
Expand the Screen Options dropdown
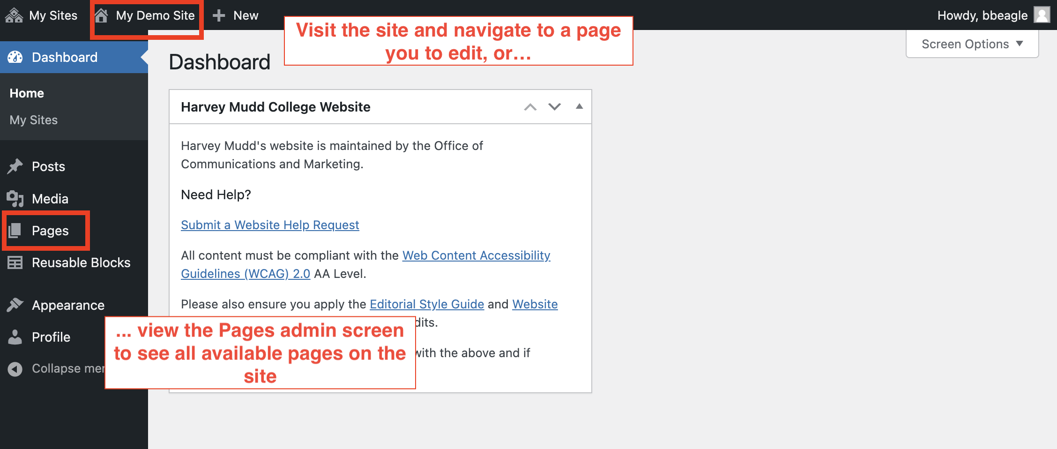pos(972,44)
